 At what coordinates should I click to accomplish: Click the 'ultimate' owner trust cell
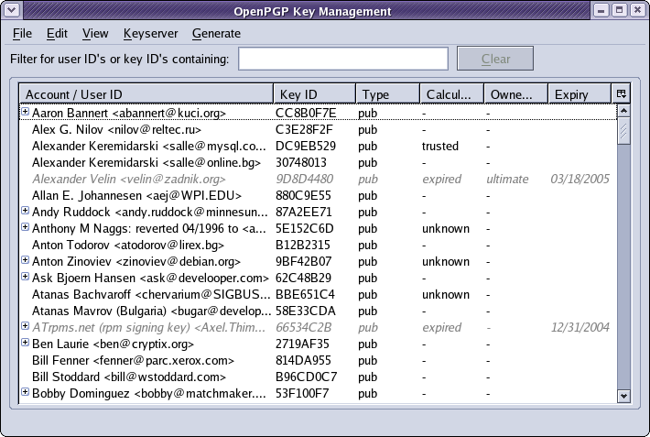507,180
